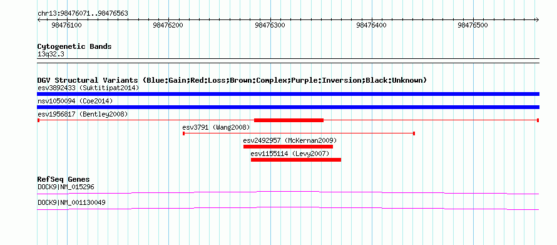
Task: Click ruler tick label 98476500
Action: 473,25
